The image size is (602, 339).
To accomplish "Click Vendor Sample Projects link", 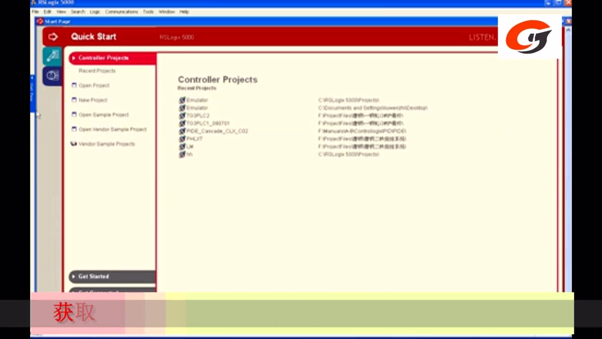I will pyautogui.click(x=107, y=144).
